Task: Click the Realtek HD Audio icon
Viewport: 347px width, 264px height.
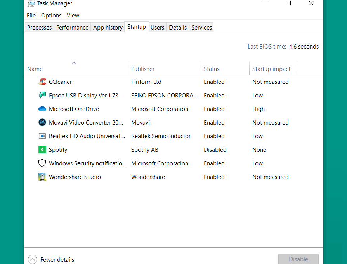Action: (42, 136)
